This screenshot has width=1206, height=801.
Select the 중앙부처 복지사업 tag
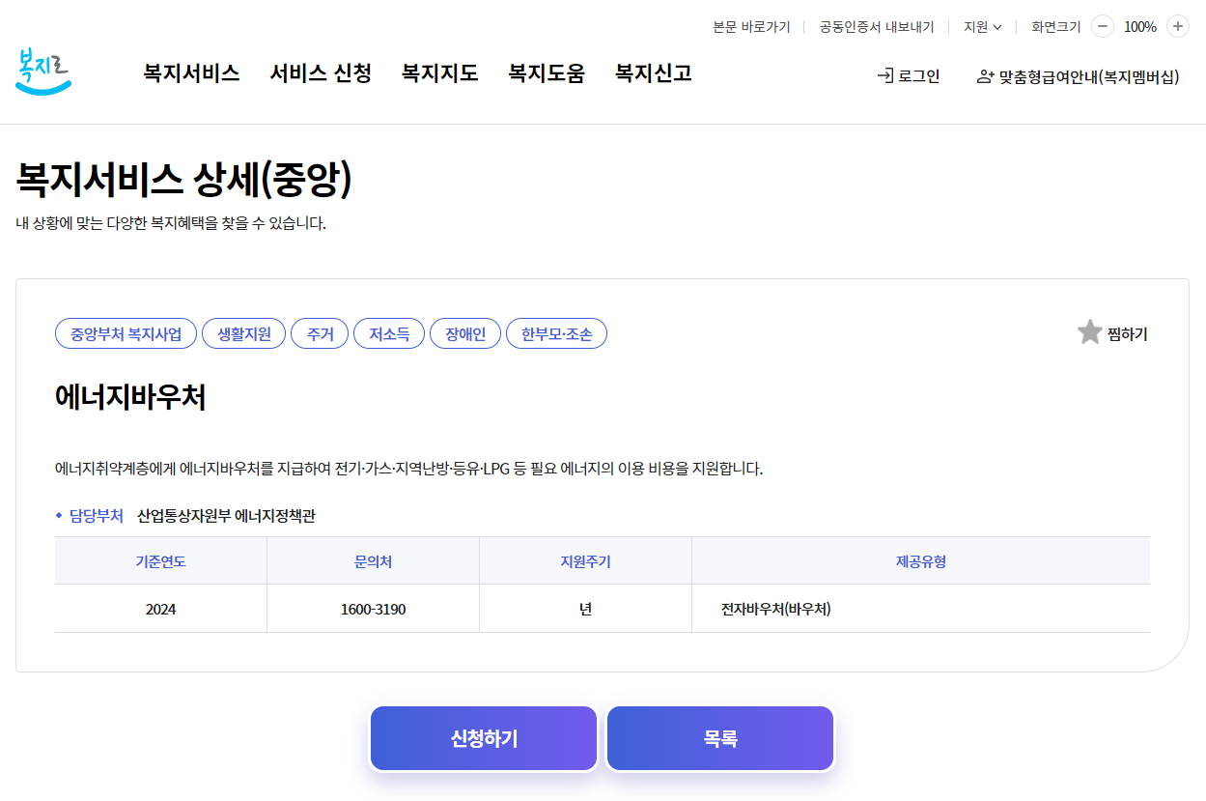coord(126,332)
